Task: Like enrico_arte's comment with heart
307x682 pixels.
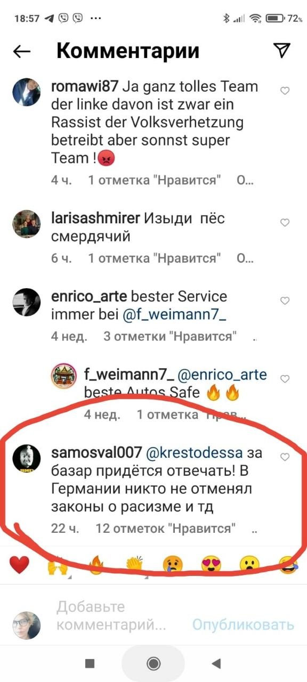Action: point(285,301)
